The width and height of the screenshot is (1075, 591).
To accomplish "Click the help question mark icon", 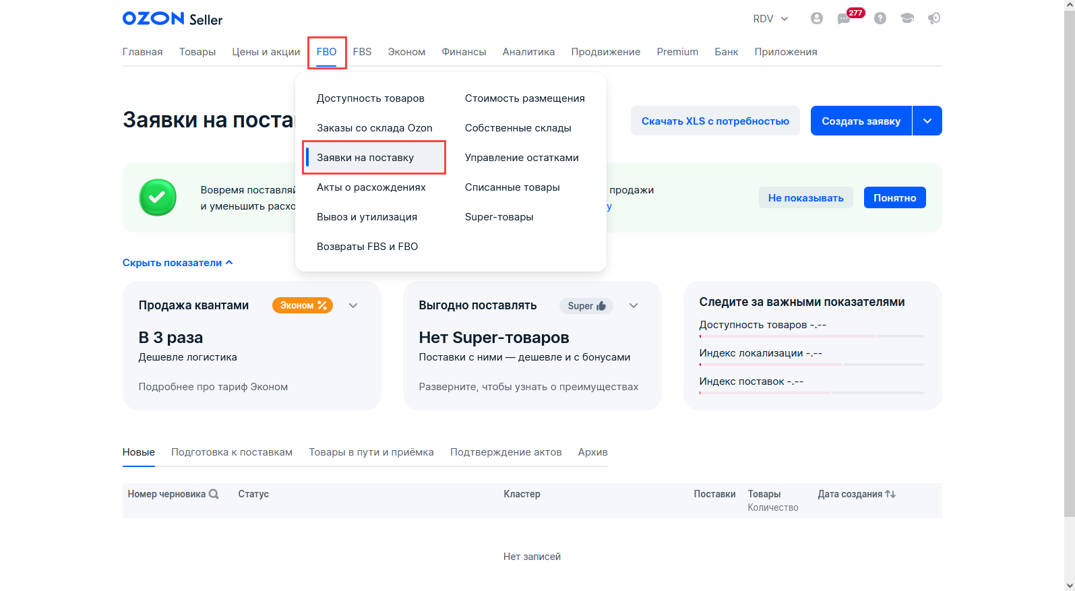I will click(880, 19).
